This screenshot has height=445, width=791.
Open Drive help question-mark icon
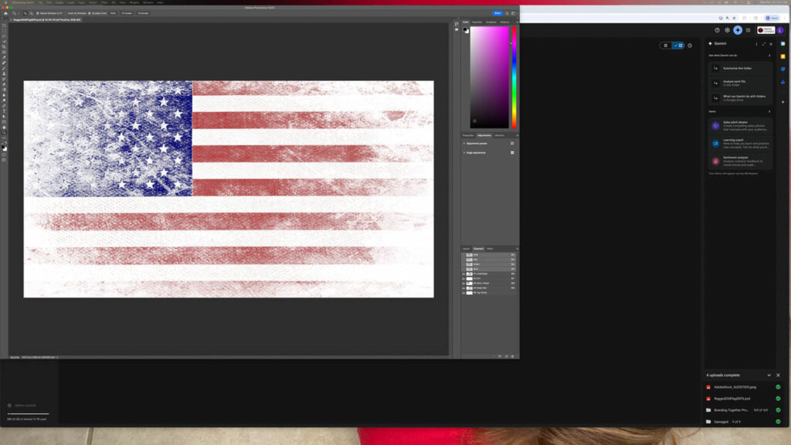717,30
